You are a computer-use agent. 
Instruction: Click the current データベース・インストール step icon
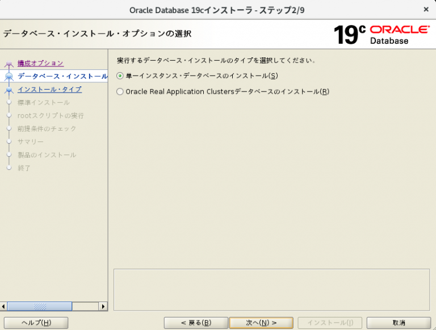[x=9, y=76]
